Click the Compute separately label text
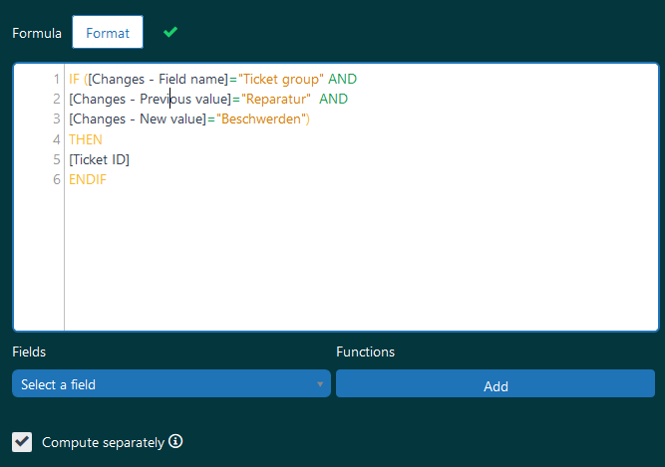 (103, 442)
